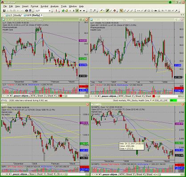
Task: Select the Triangle drawing tool
Action: tap(159, 11)
